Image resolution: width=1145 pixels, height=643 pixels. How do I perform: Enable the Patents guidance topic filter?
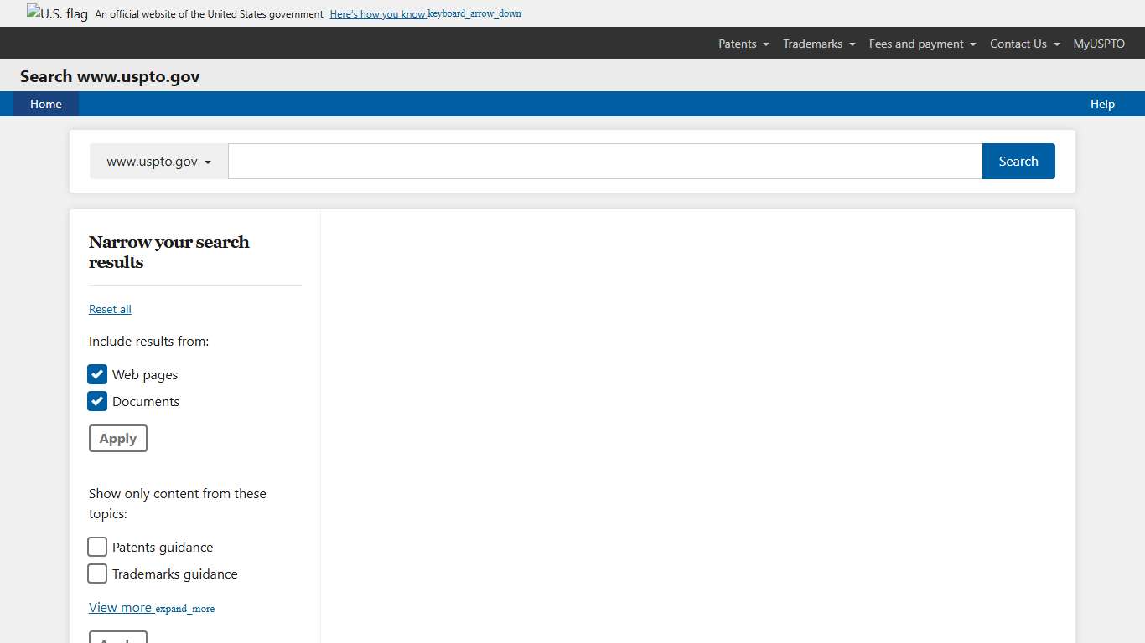(97, 547)
